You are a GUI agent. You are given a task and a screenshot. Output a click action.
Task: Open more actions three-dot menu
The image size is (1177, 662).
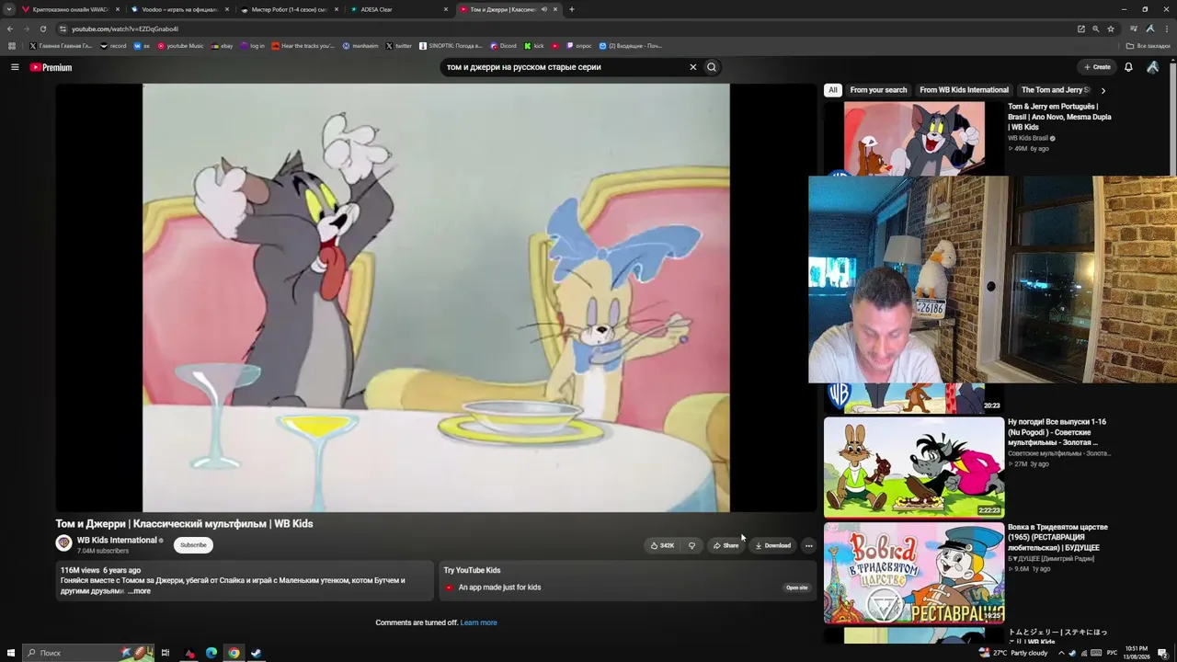[809, 545]
